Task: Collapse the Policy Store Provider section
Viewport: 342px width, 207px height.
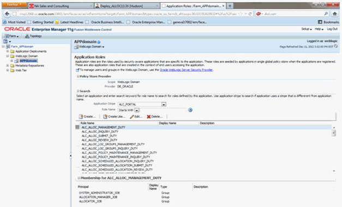Action: point(78,76)
